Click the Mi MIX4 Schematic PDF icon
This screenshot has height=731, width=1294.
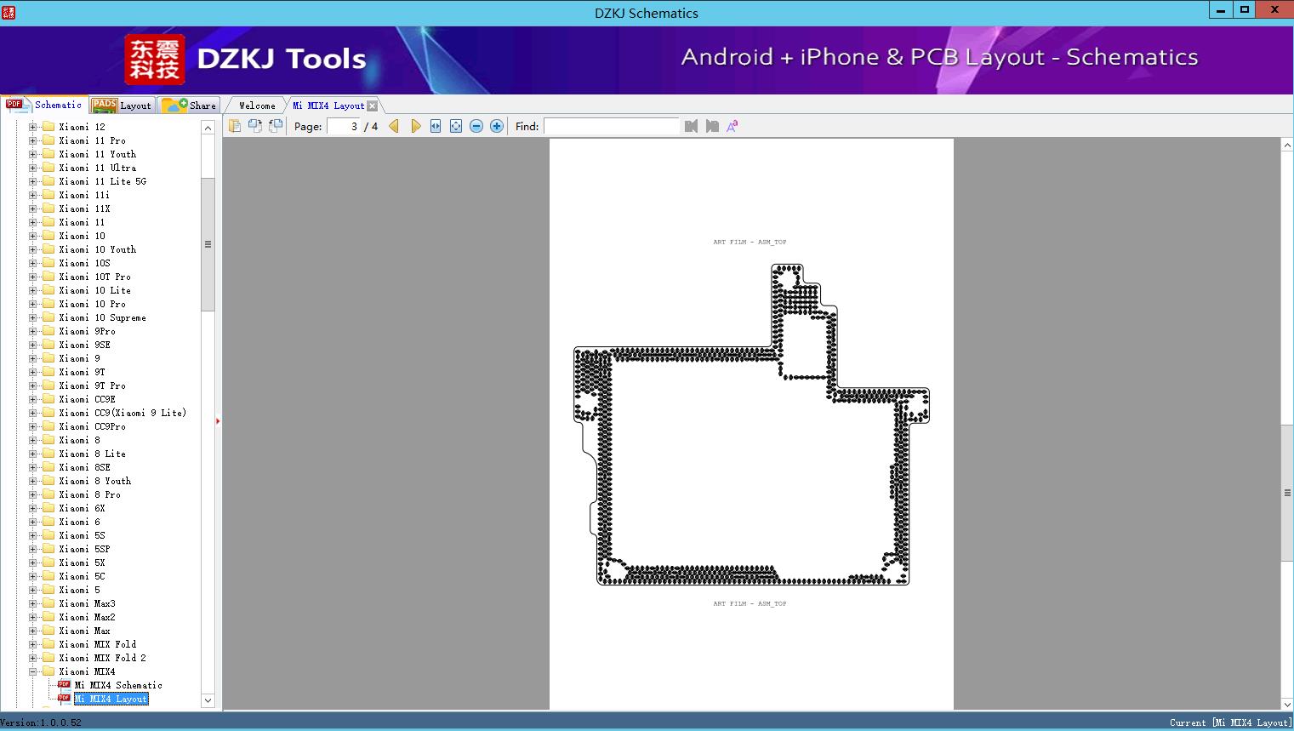pyautogui.click(x=64, y=685)
